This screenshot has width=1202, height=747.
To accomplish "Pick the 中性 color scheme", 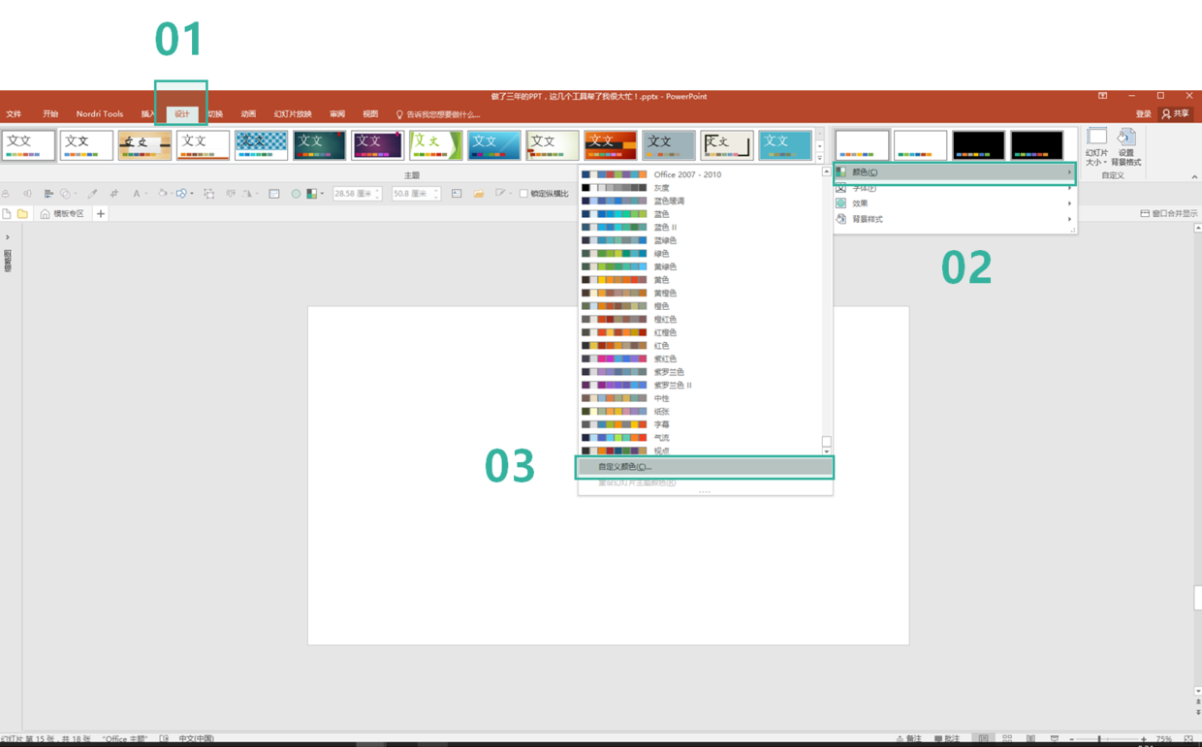I will pyautogui.click(x=700, y=398).
